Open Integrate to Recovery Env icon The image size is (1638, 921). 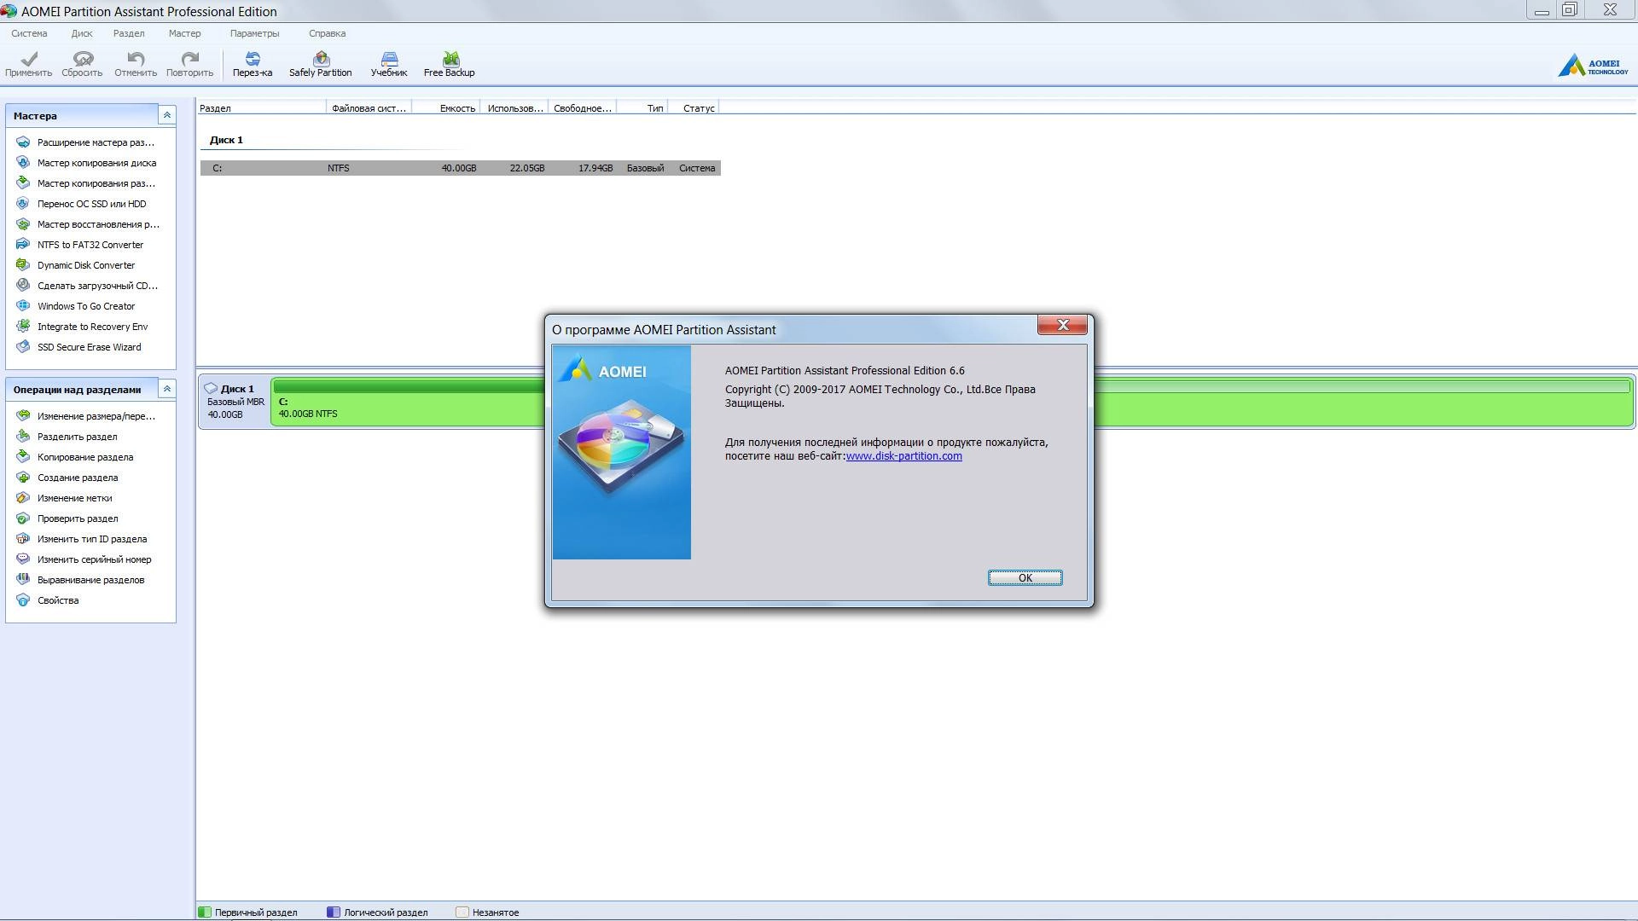point(23,327)
